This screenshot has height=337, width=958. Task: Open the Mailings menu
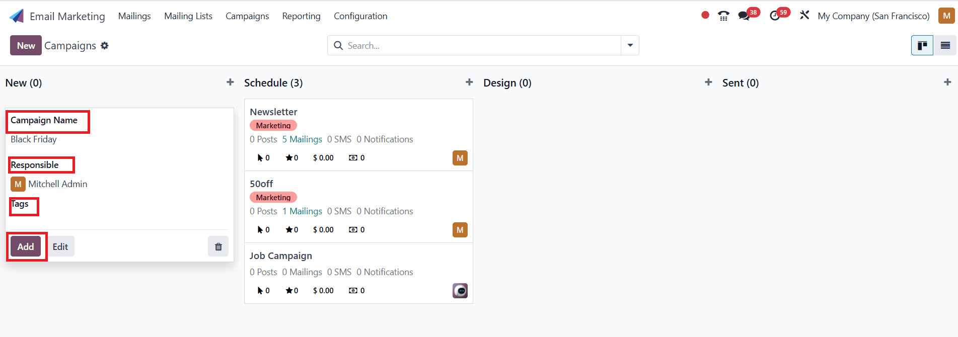[x=134, y=16]
